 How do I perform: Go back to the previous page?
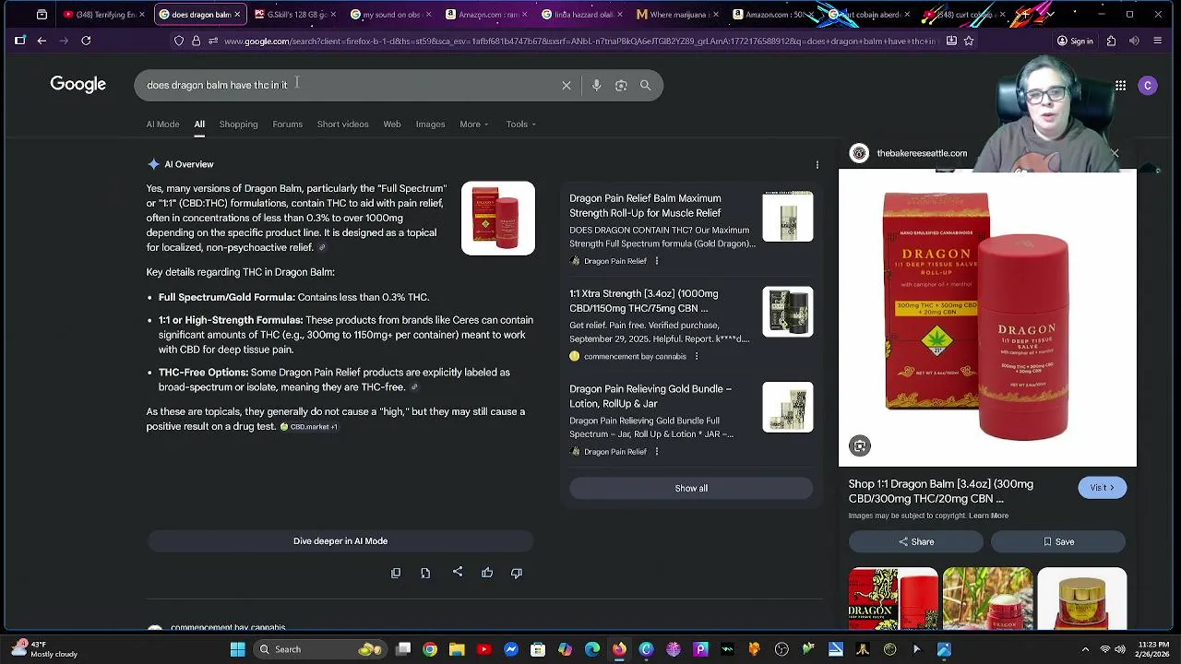[42, 41]
